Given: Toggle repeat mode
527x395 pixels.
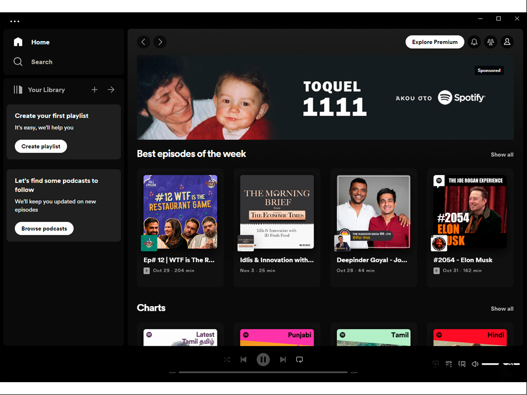Looking at the screenshot, I should tap(299, 360).
